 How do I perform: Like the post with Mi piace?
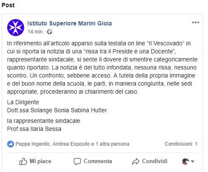click(35, 161)
